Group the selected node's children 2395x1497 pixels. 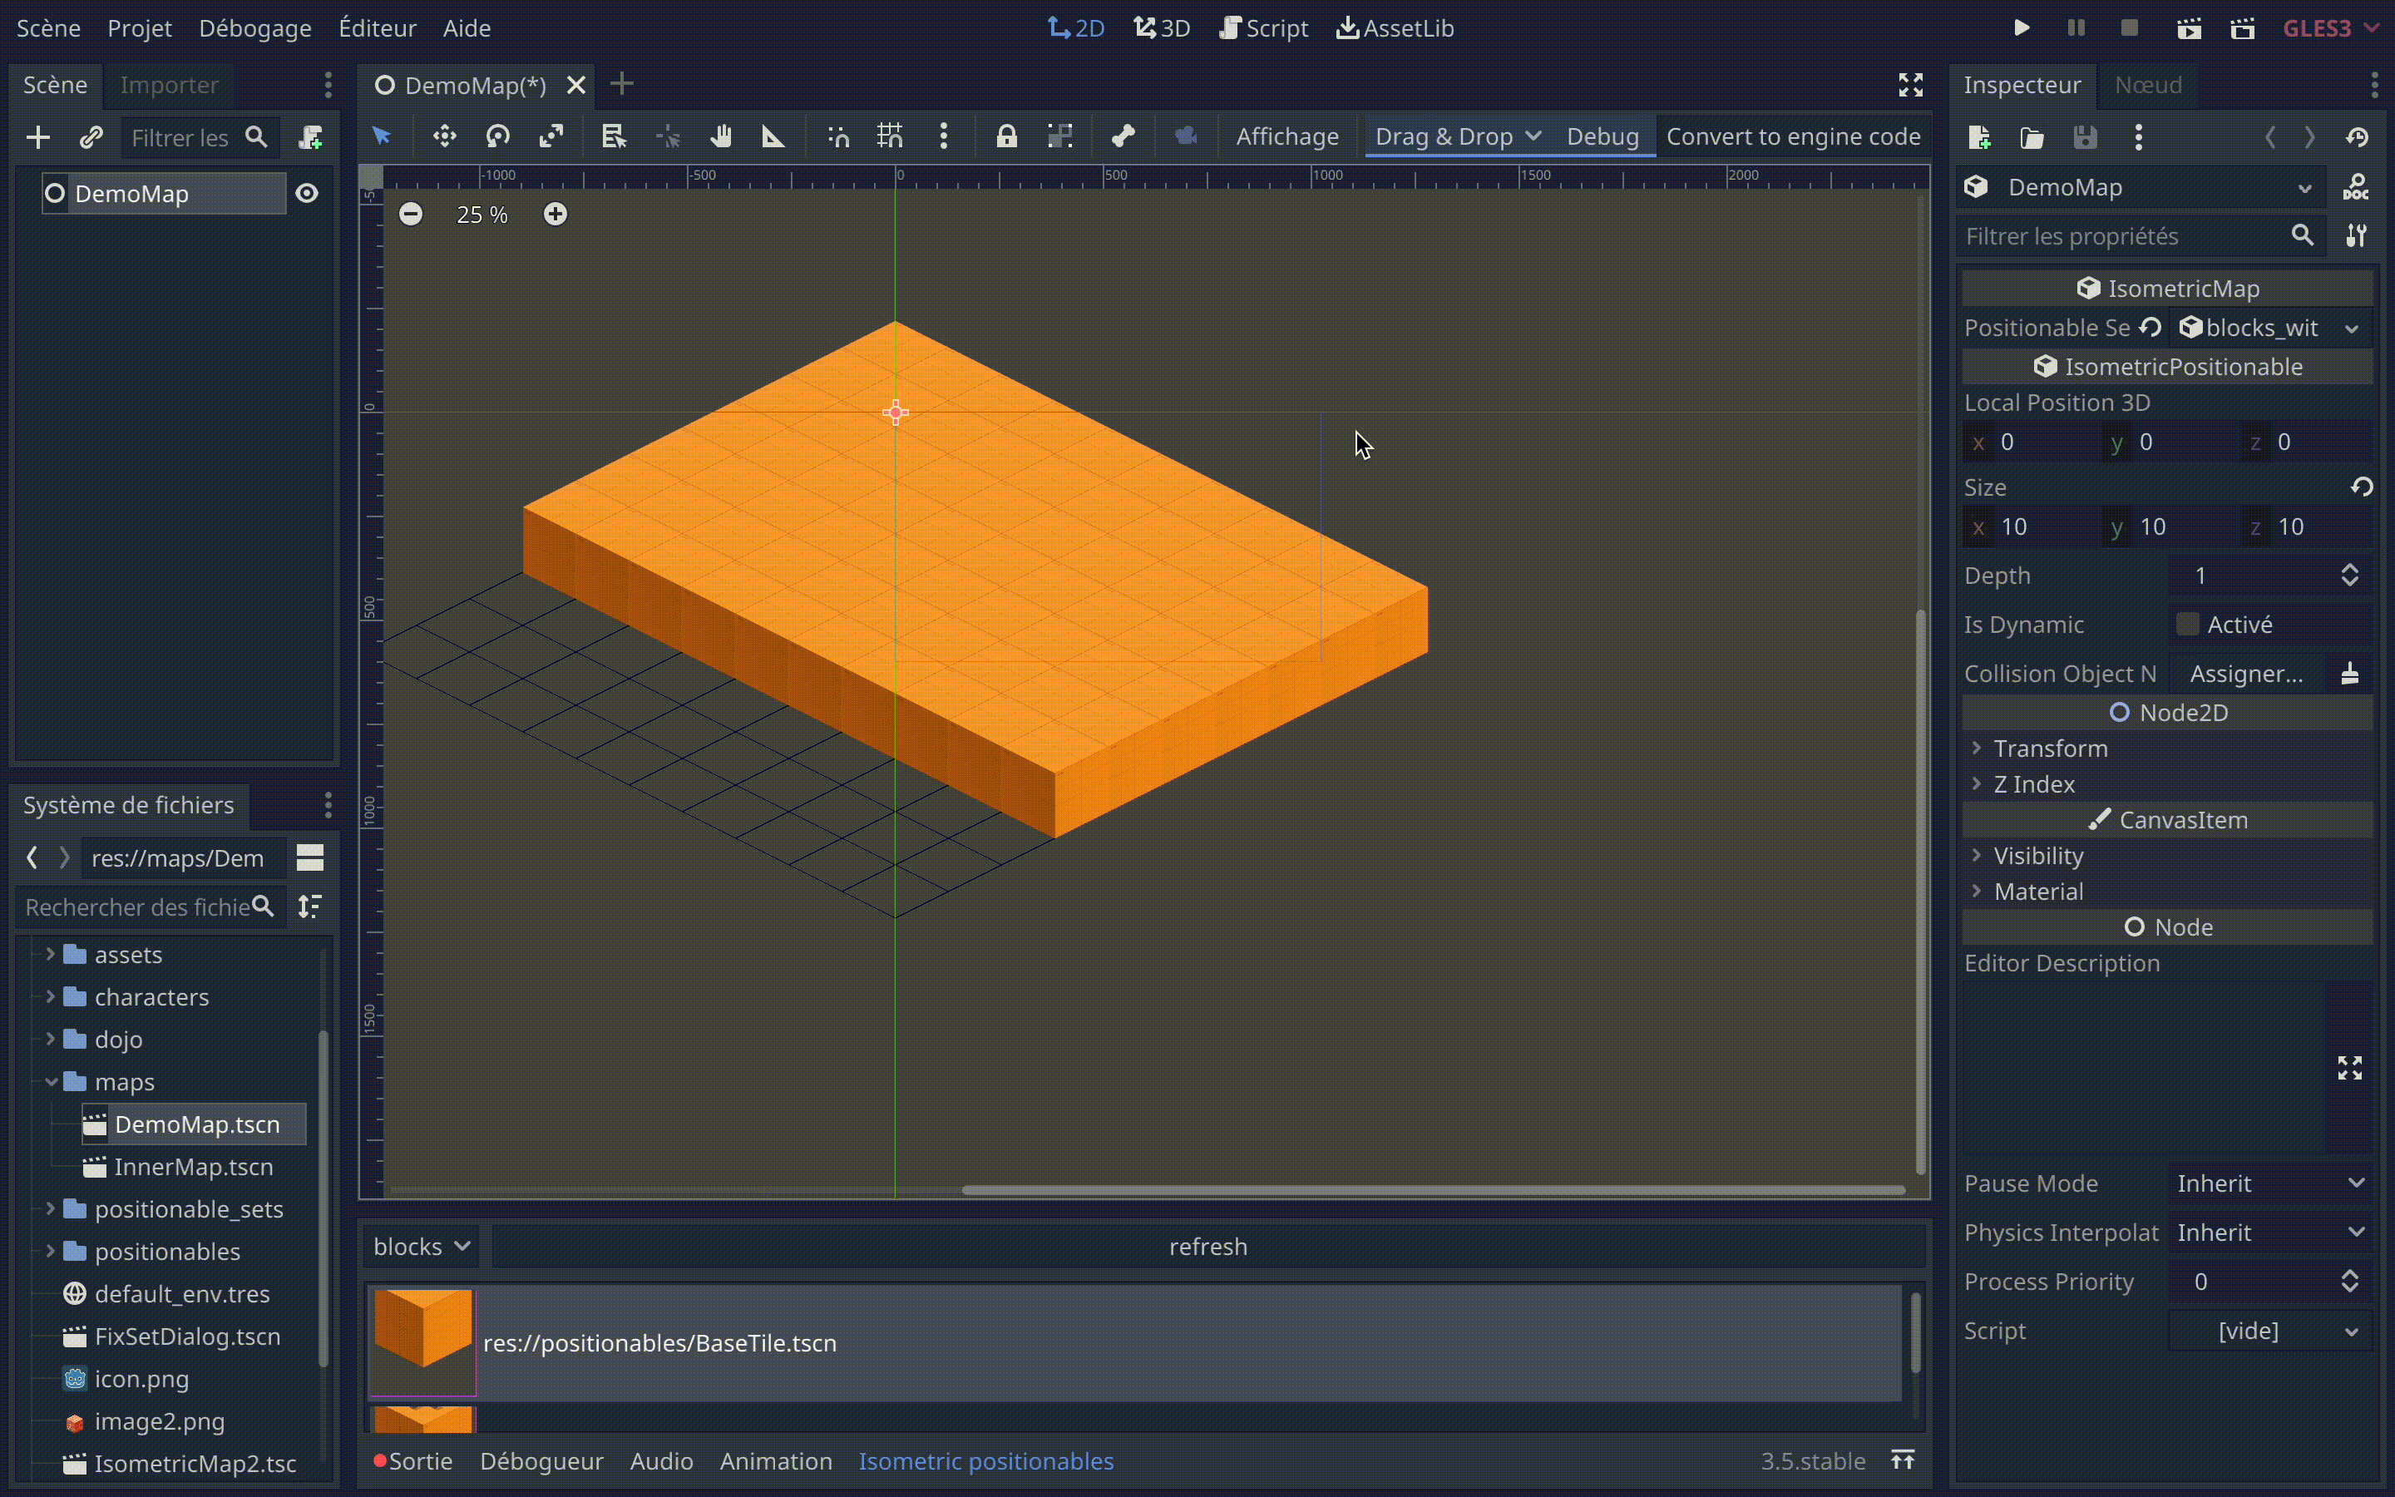[1060, 136]
